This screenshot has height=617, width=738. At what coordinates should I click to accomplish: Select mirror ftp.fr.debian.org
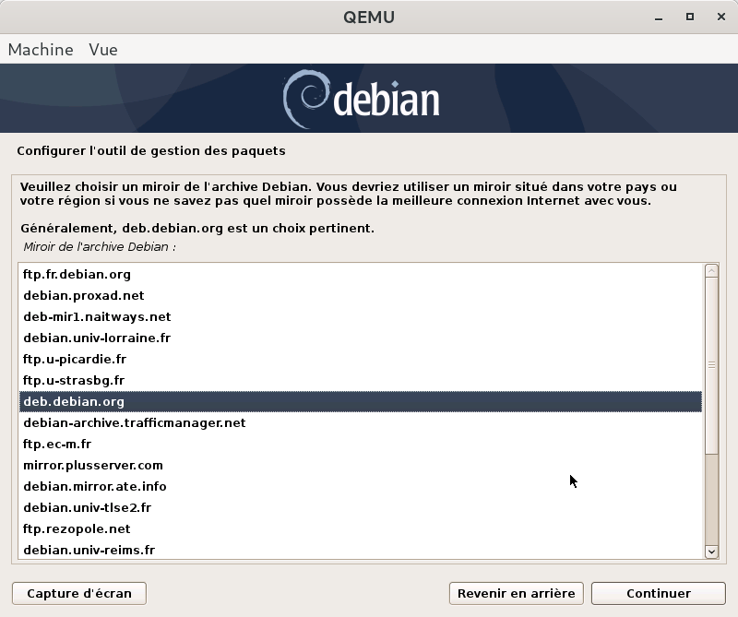click(77, 274)
